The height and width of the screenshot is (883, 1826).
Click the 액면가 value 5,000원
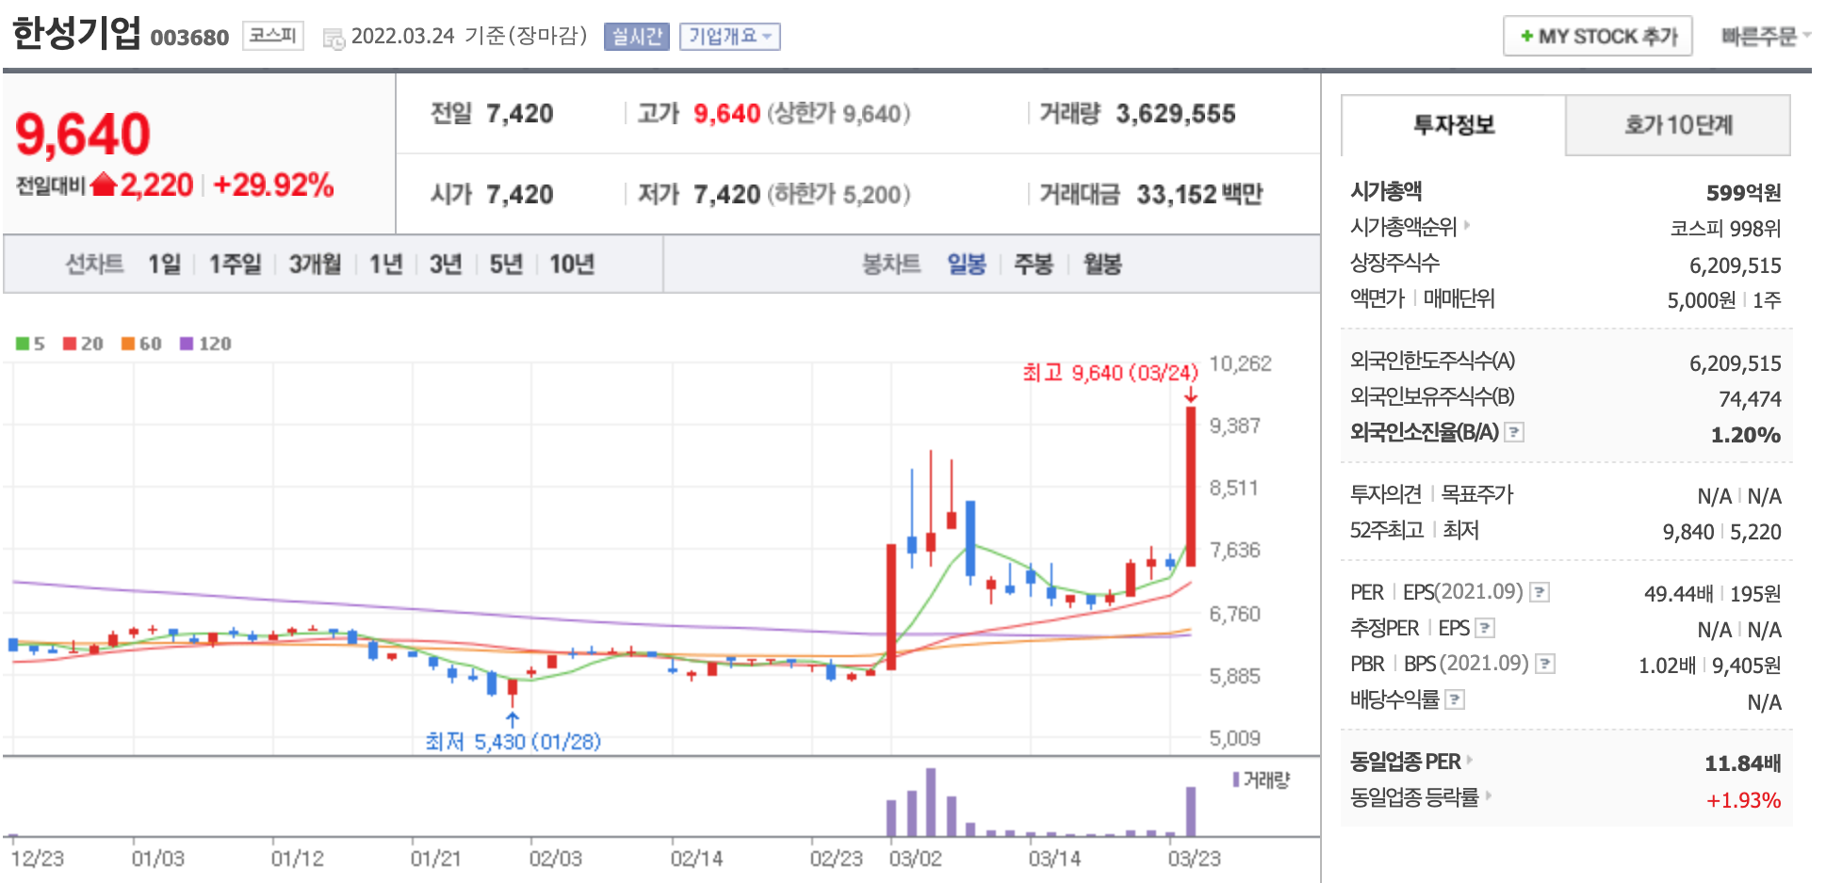(1702, 300)
